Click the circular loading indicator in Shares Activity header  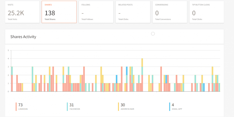pyautogui.click(x=153, y=34)
